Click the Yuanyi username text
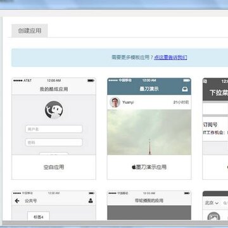Viewport: 228px width, 228px height. coord(128,103)
